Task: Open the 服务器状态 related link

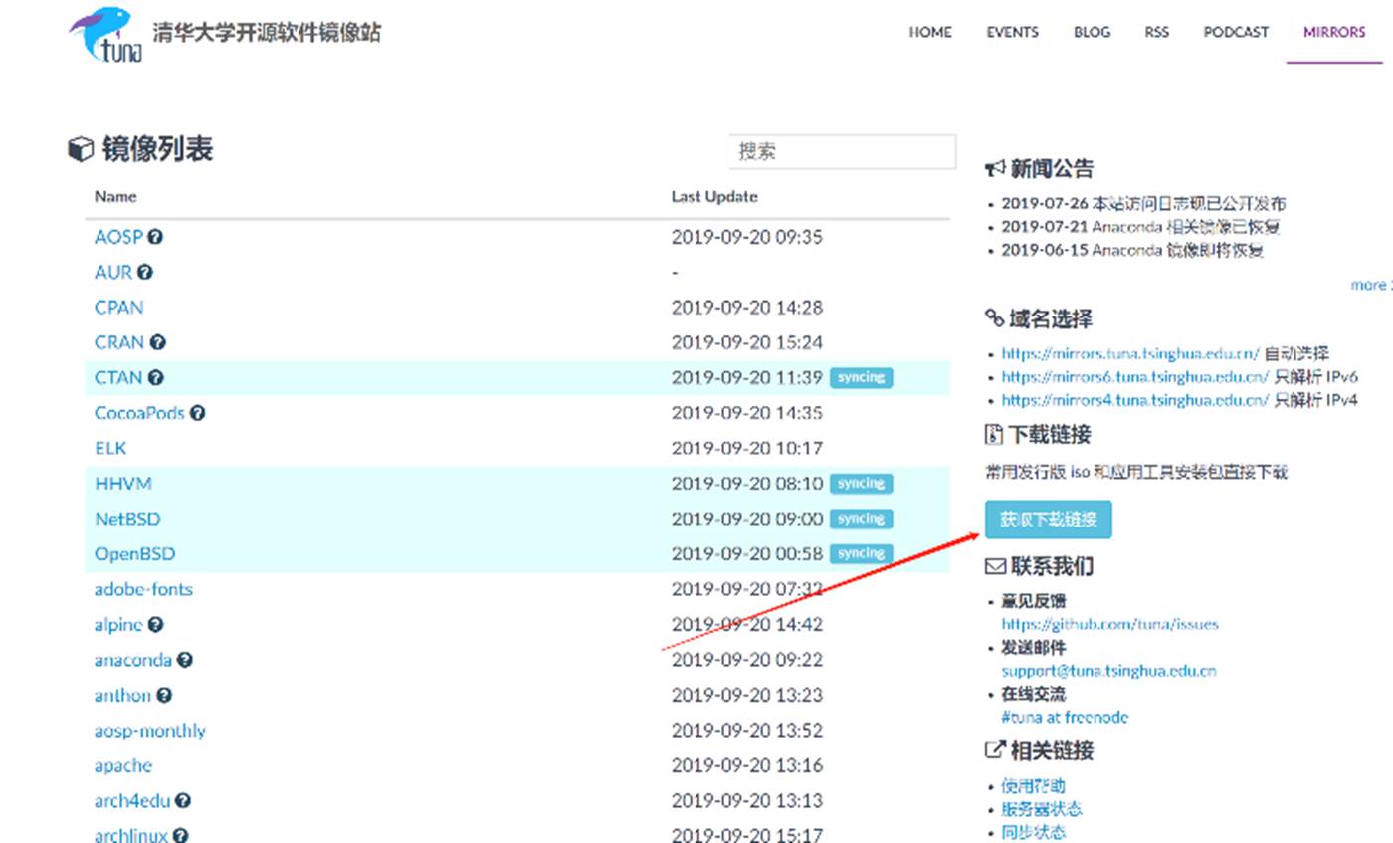Action: (x=1042, y=809)
